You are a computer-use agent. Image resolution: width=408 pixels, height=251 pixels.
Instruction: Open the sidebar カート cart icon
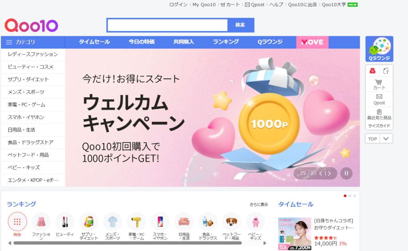click(379, 84)
